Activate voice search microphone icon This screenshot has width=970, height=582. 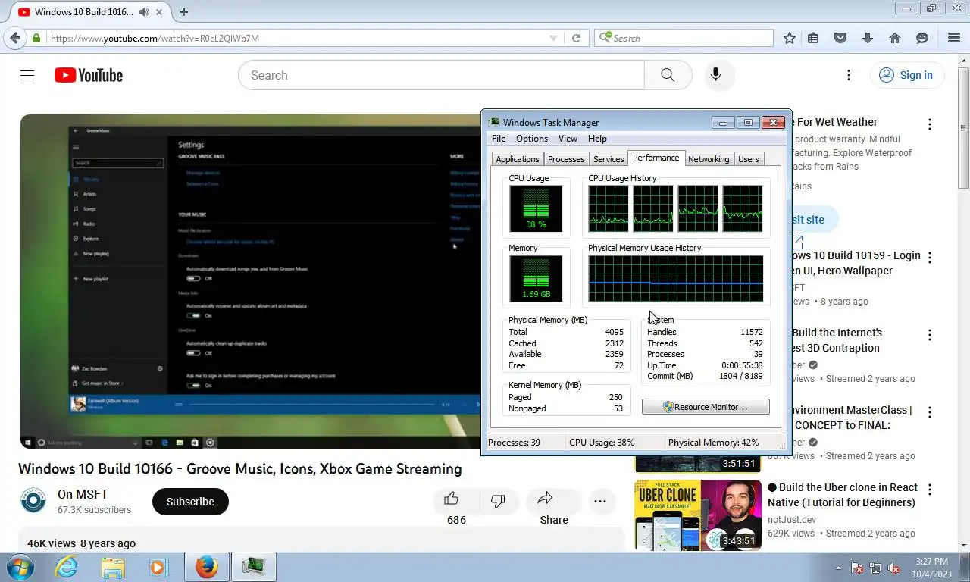pyautogui.click(x=715, y=75)
